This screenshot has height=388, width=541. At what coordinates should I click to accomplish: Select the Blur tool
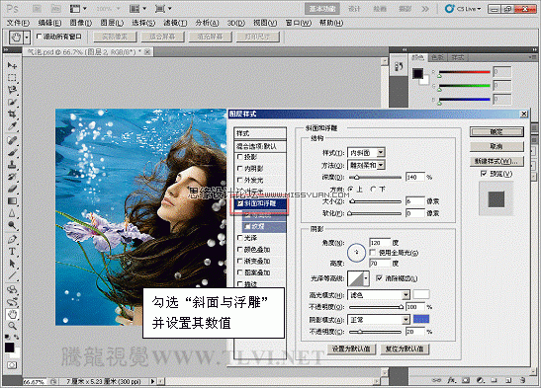click(x=12, y=213)
